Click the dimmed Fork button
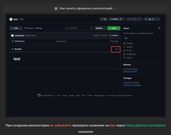 coord(132,19)
